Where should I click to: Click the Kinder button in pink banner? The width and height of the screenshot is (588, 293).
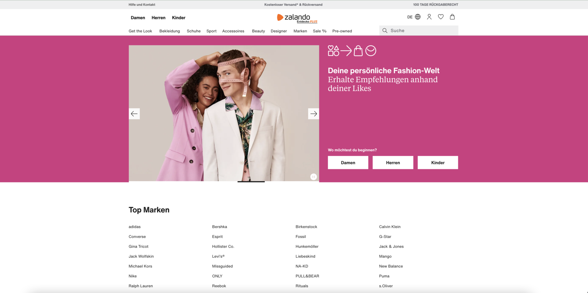pos(438,163)
